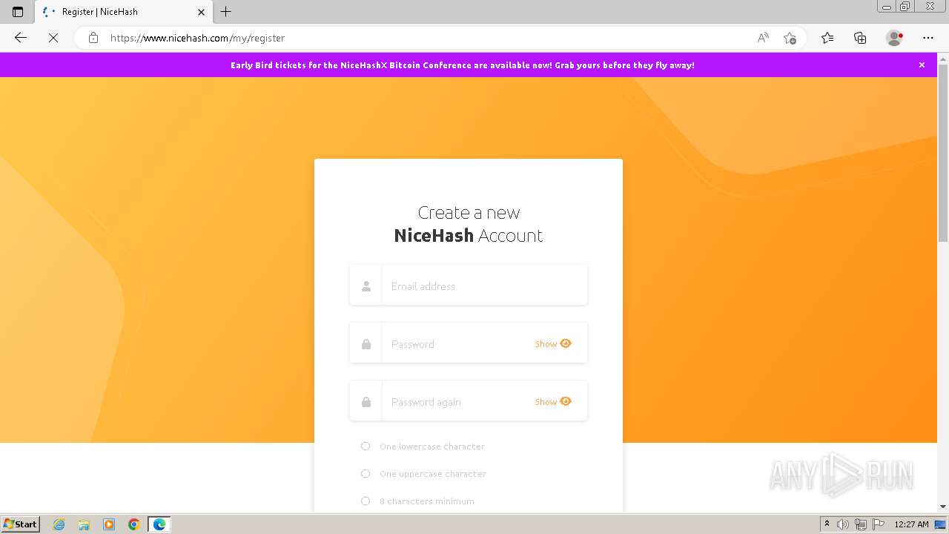The height and width of the screenshot is (534, 949).
Task: Click the lock icon beside Password again
Action: tap(366, 402)
